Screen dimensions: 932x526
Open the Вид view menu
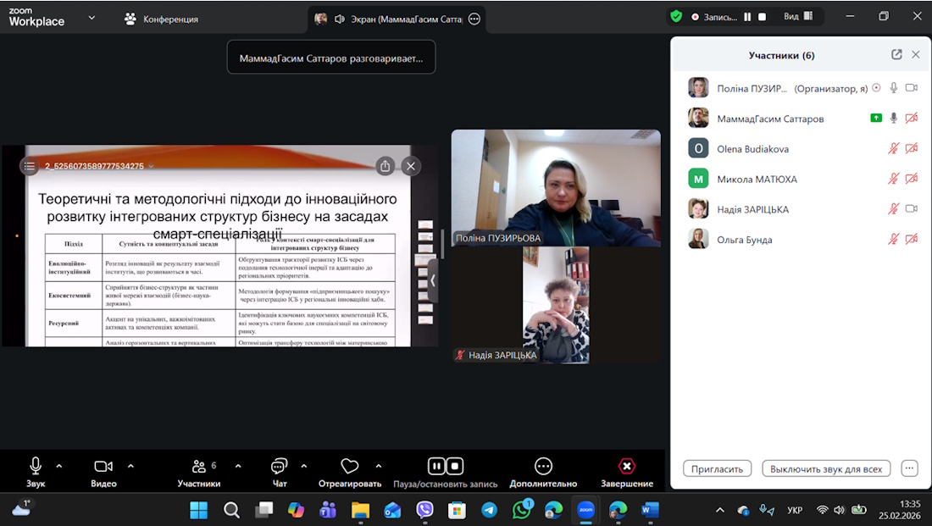point(797,16)
